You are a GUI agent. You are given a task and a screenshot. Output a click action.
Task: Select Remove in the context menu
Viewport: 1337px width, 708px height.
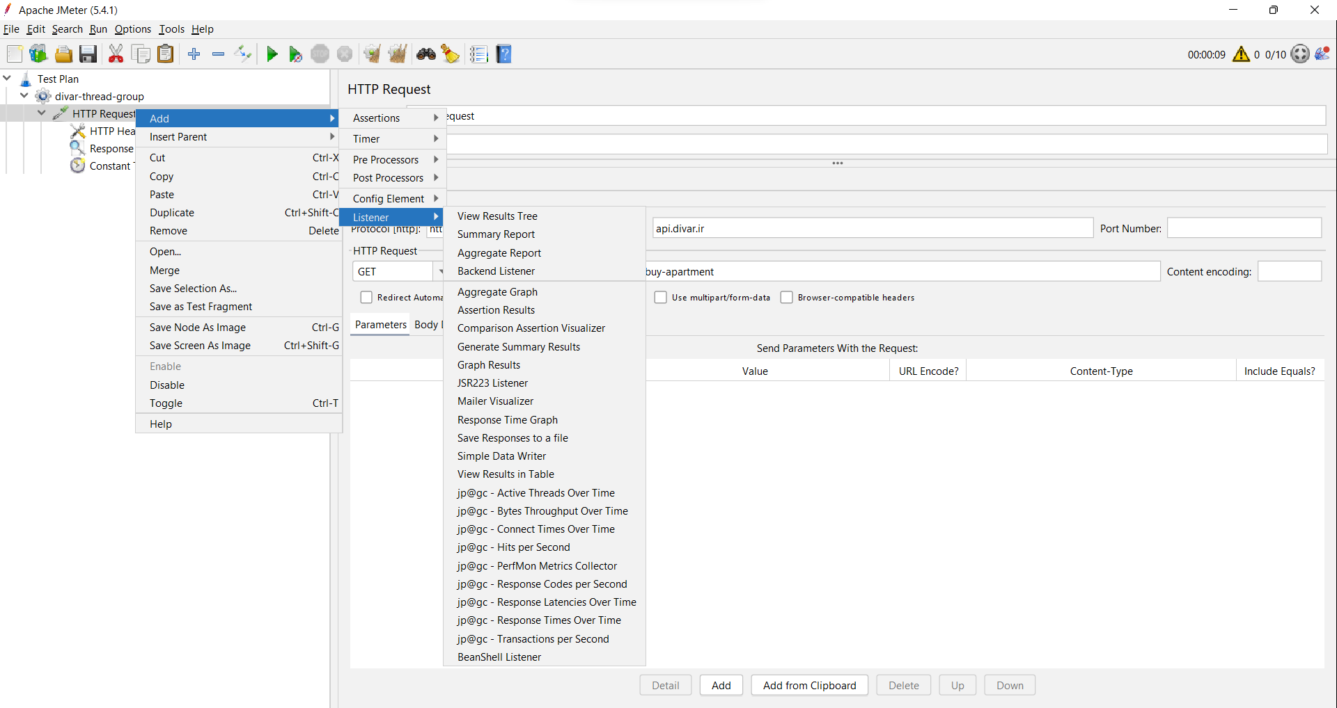(239, 231)
